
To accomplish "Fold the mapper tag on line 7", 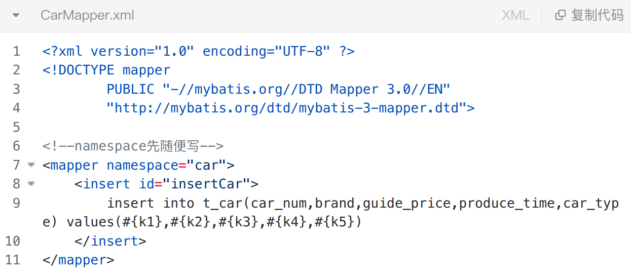I will (31, 165).
